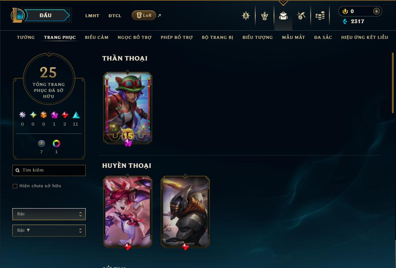Open the Đa Sắc tab
The image size is (396, 268).
[x=323, y=37]
